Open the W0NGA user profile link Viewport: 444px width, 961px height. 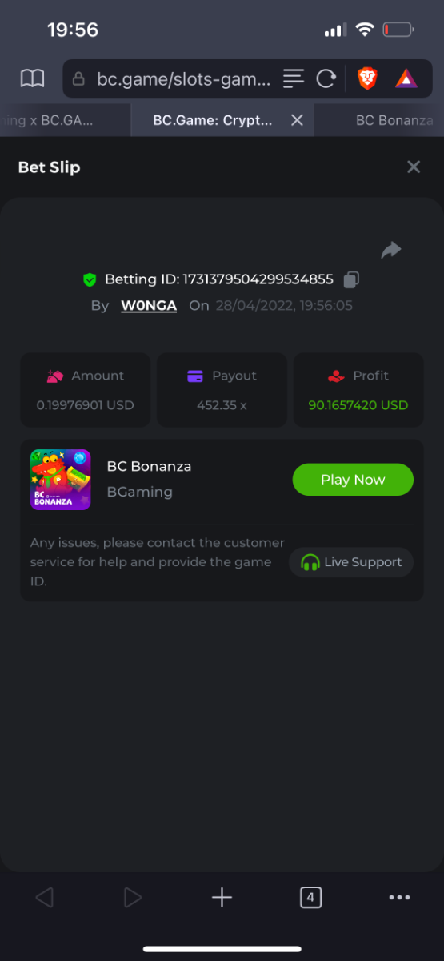[x=149, y=306]
